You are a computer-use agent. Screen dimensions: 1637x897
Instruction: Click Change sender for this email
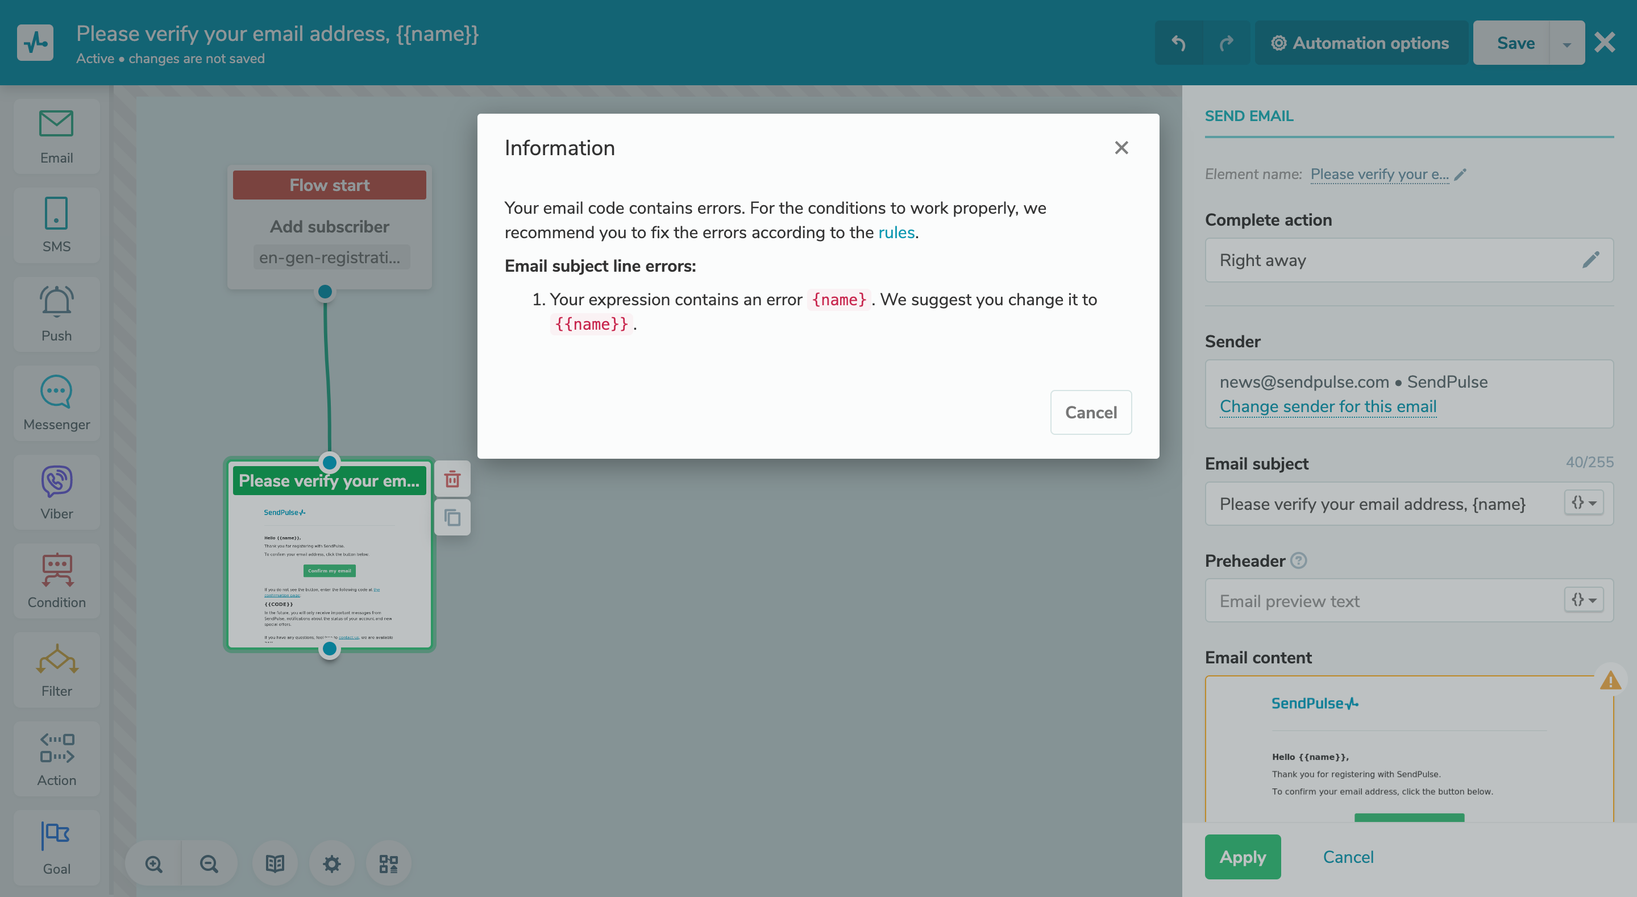point(1328,406)
